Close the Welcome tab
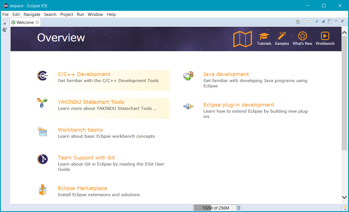This screenshot has height=212, width=349. (x=37, y=22)
